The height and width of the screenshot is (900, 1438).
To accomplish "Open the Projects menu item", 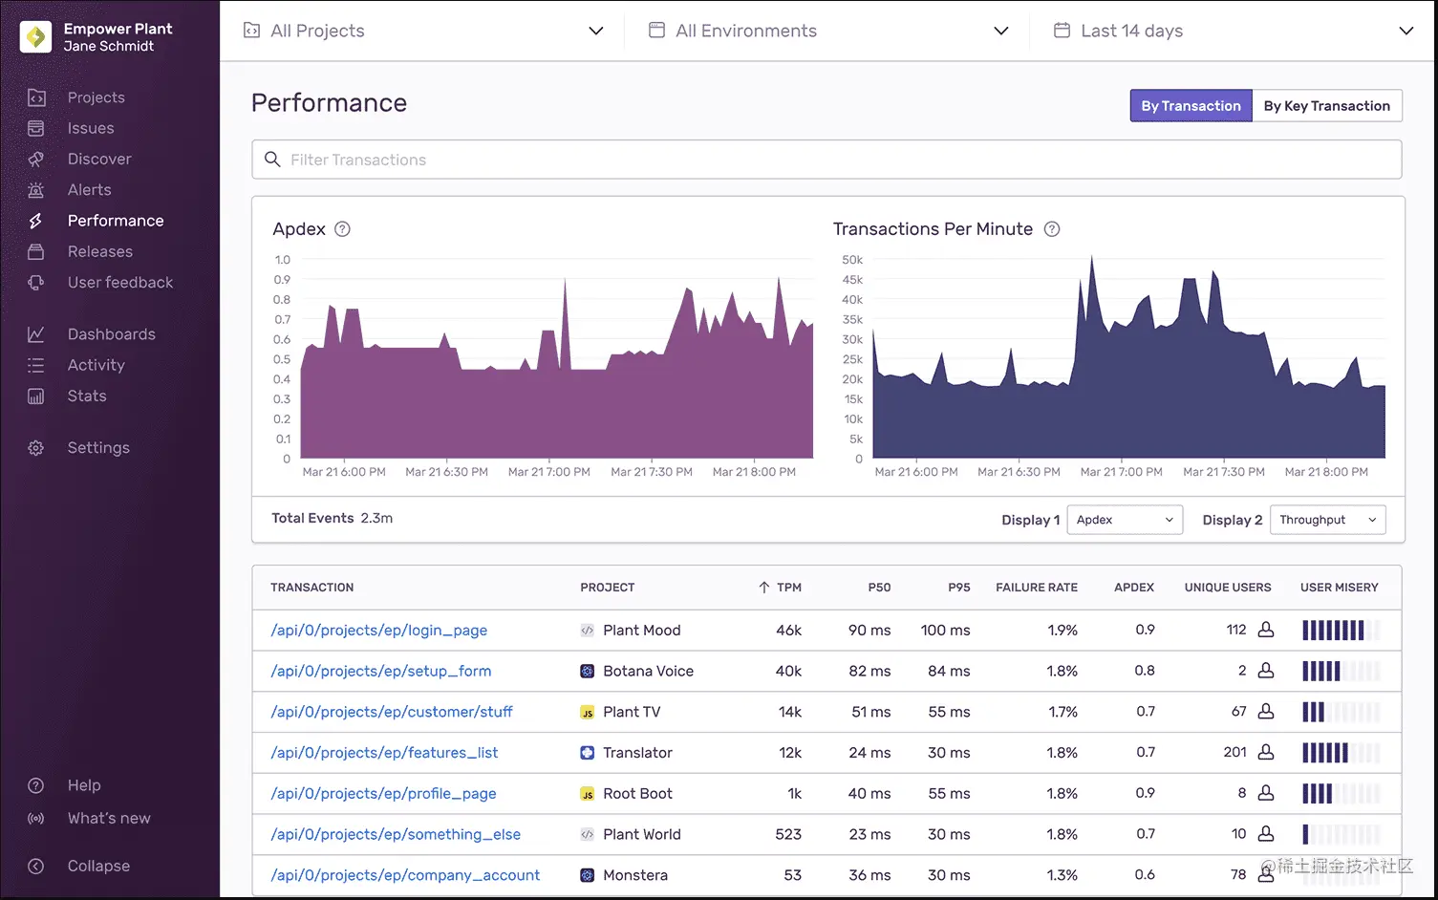I will coord(96,97).
